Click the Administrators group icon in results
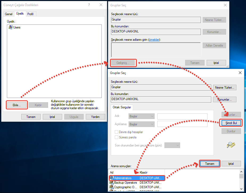This screenshot has width=246, height=193. [x=112, y=178]
